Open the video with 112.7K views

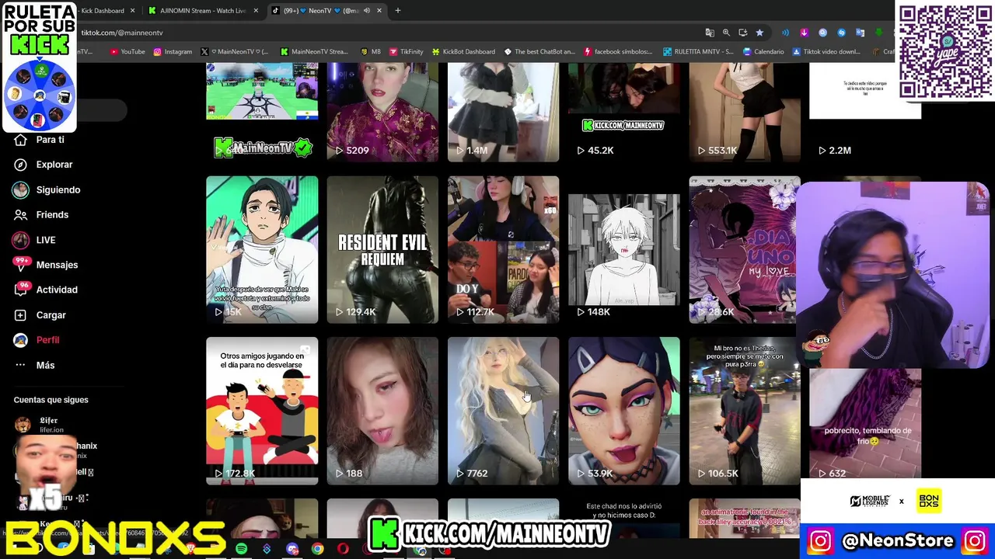(x=503, y=249)
